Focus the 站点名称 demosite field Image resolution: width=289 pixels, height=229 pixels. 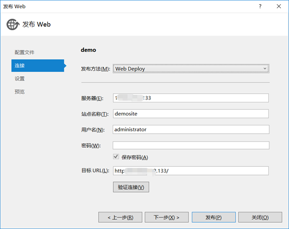point(191,113)
